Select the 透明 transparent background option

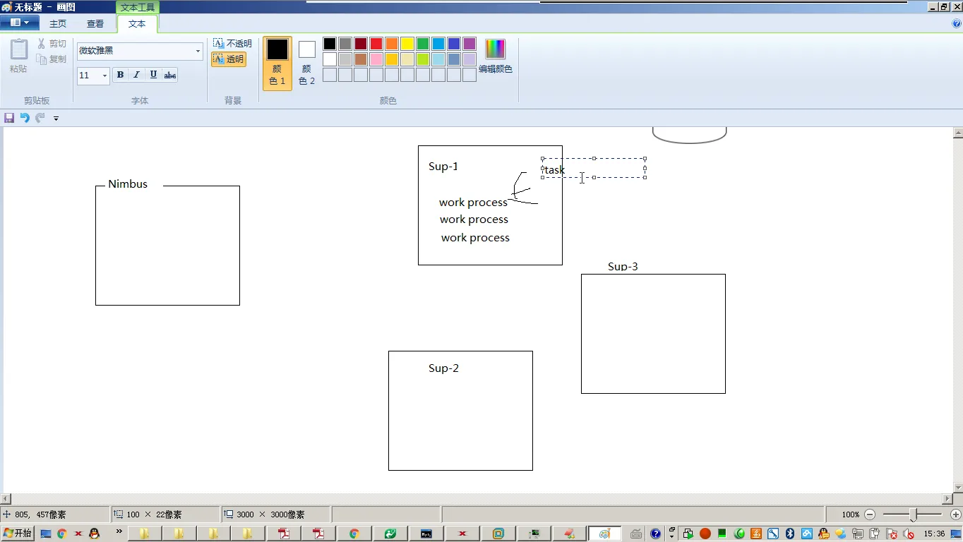pos(229,59)
